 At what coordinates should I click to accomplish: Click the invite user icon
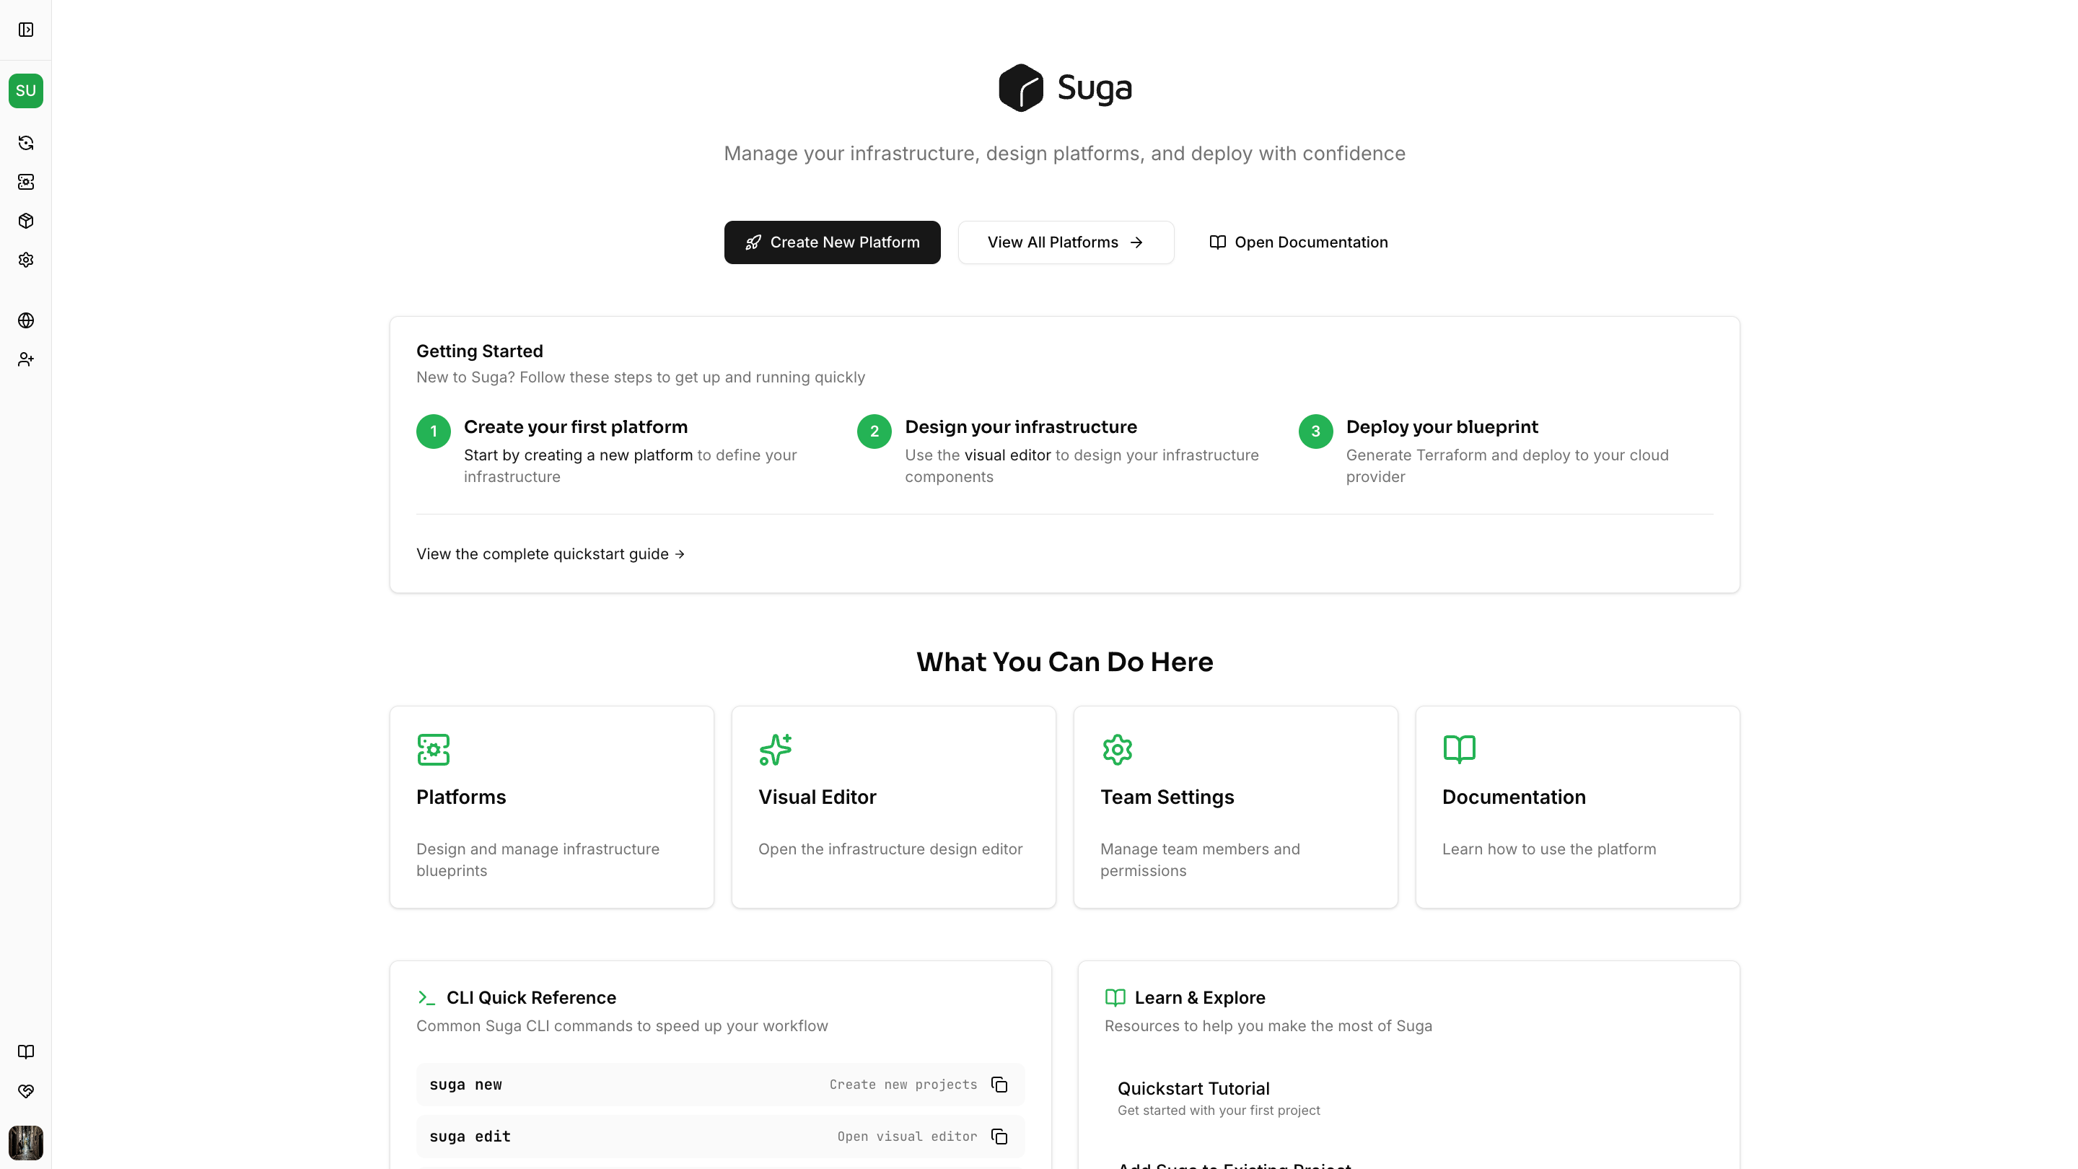(x=25, y=359)
